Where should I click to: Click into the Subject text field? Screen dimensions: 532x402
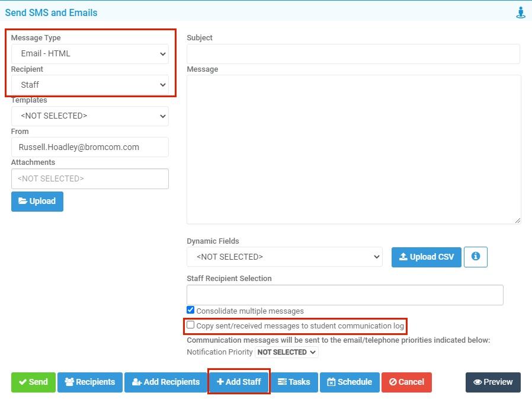(353, 53)
